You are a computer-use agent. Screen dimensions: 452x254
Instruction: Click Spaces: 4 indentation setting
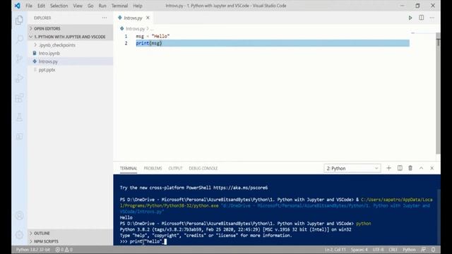pyautogui.click(x=359, y=250)
